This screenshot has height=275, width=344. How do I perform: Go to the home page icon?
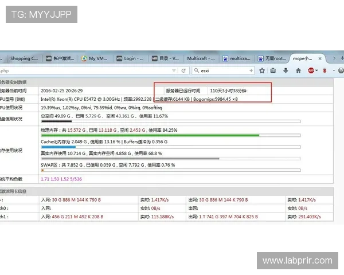298,70
